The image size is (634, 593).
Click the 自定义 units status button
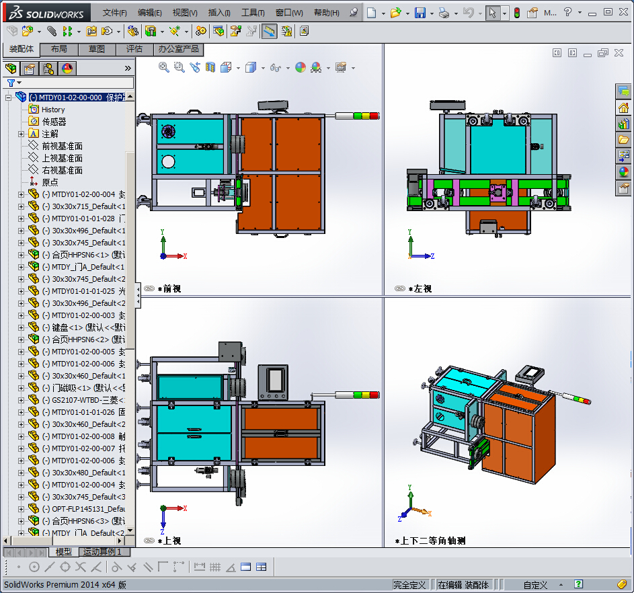(535, 585)
